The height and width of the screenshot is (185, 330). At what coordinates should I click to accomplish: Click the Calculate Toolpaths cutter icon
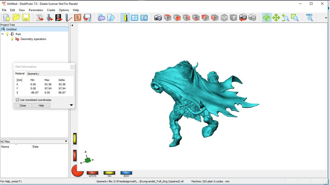tap(68, 18)
